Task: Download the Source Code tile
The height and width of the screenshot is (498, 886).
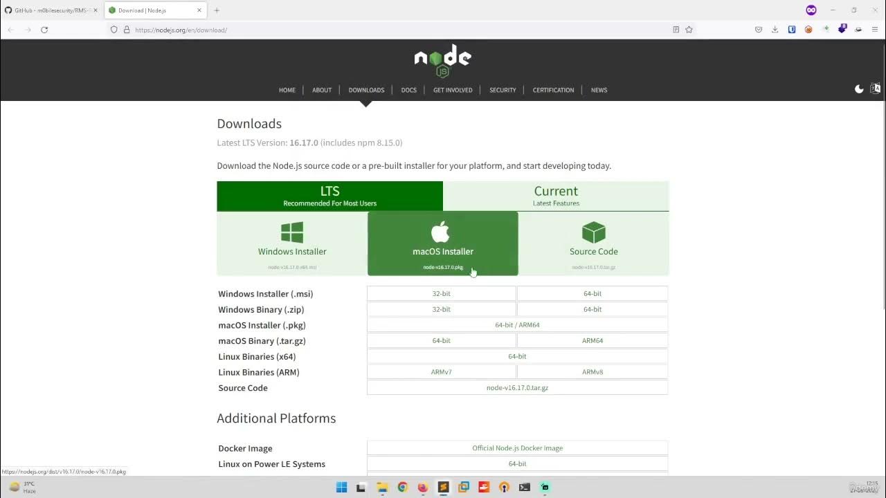Action: click(x=593, y=243)
